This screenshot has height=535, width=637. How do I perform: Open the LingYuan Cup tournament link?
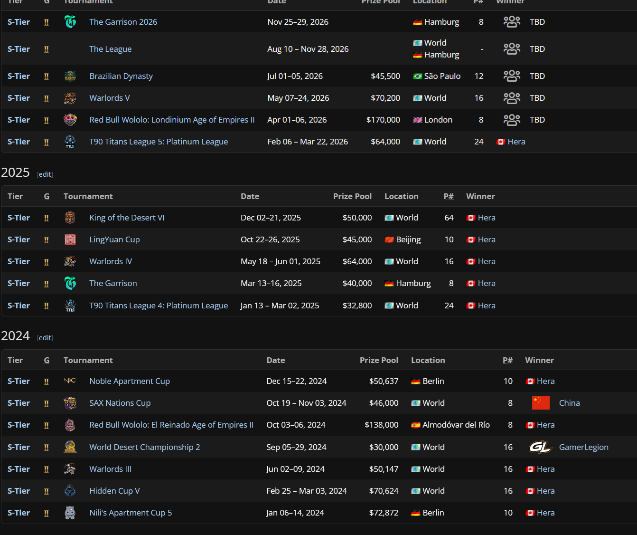114,239
